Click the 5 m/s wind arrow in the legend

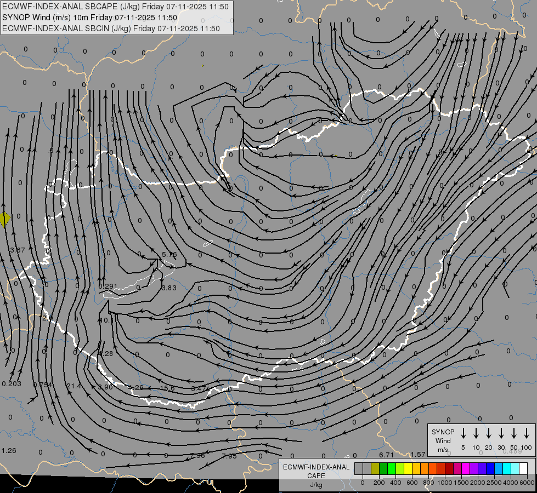pyautogui.click(x=463, y=433)
